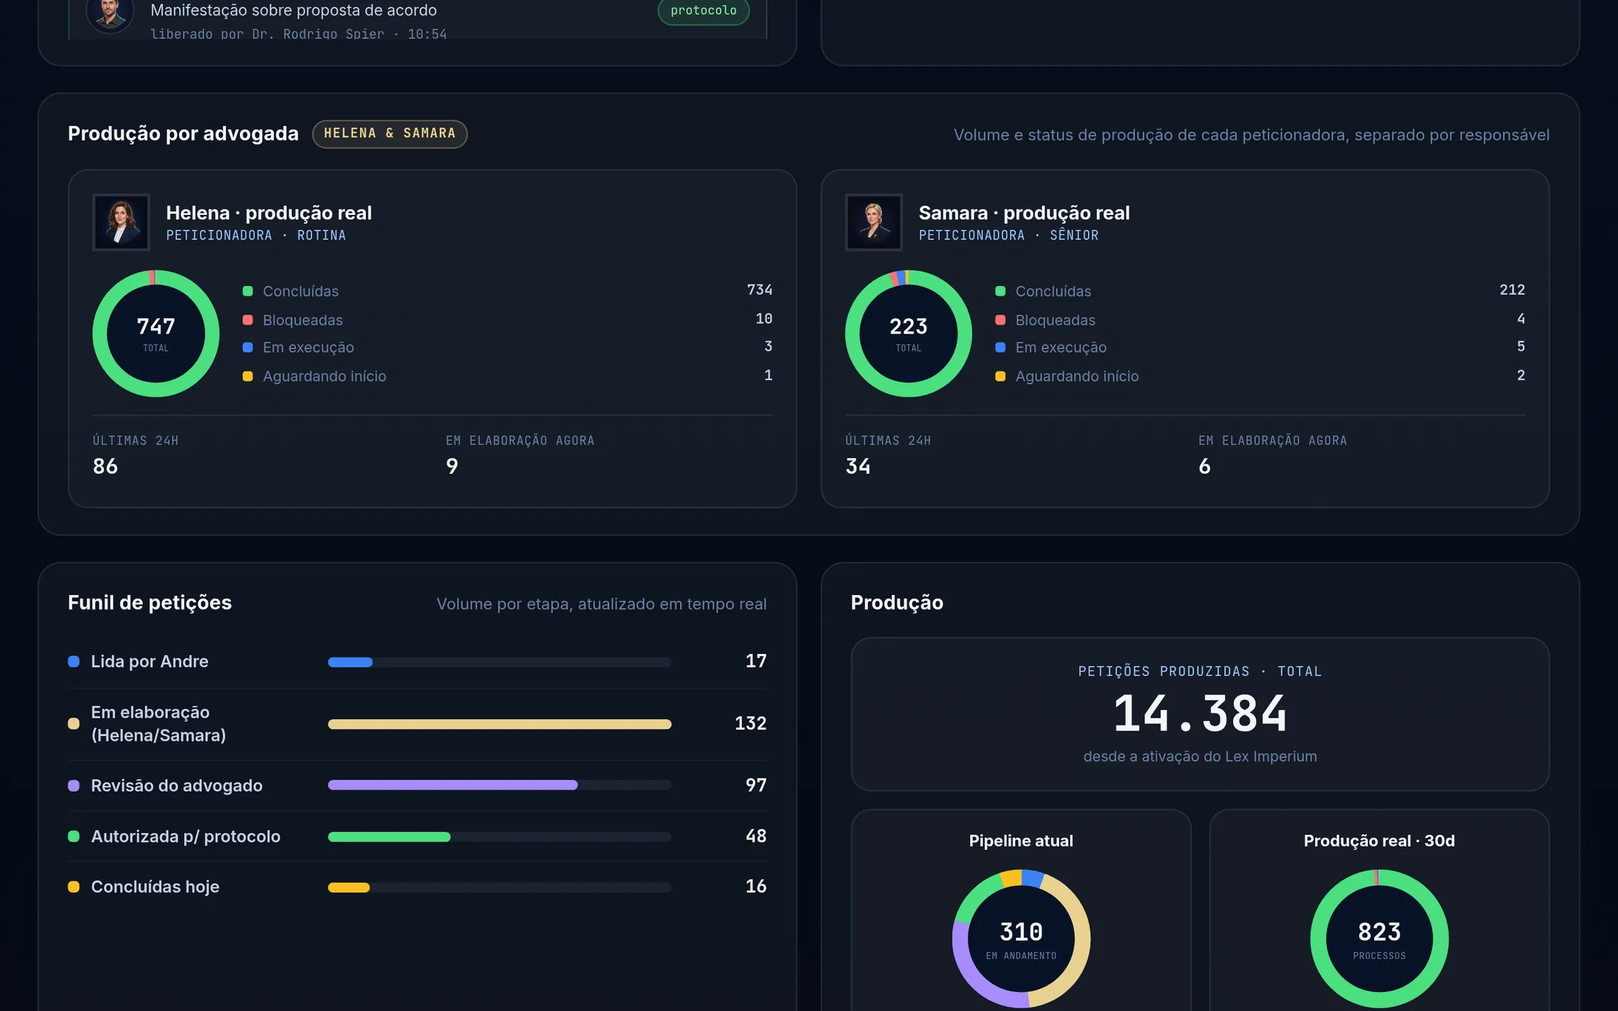This screenshot has height=1011, width=1618.
Task: Click the yellow Aguardando início swatch in Helena's card
Action: coord(247,376)
